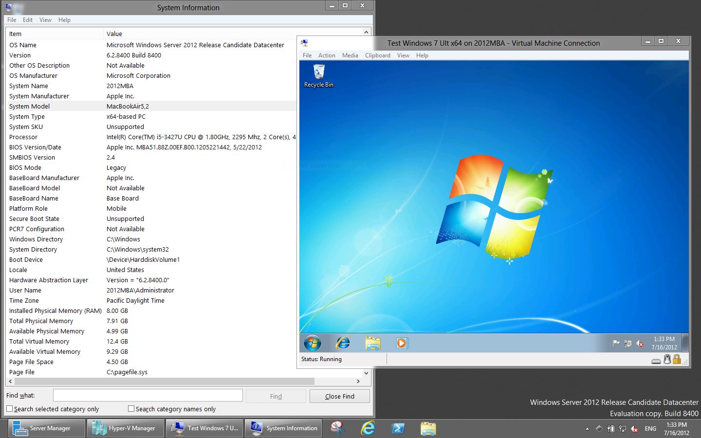Image resolution: width=701 pixels, height=438 pixels.
Task: Open the Media menu in Virtual Machine Connection
Action: 350,55
